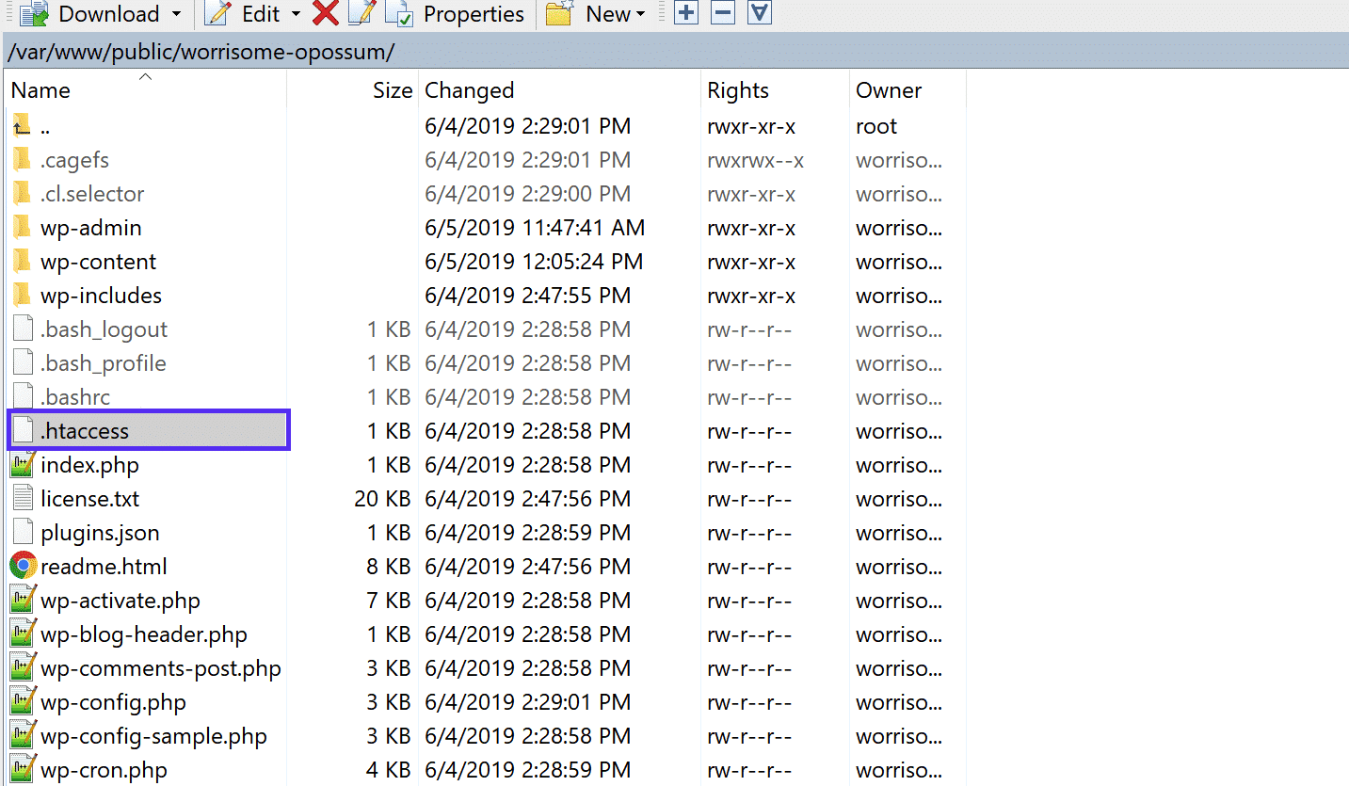The image size is (1349, 786).
Task: Expand the Edit dropdown arrow
Action: point(295,14)
